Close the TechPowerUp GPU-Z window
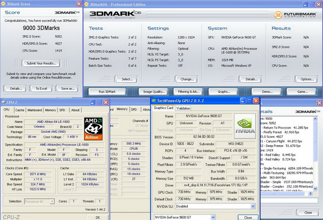The height and width of the screenshot is (220, 323). pos(256,101)
